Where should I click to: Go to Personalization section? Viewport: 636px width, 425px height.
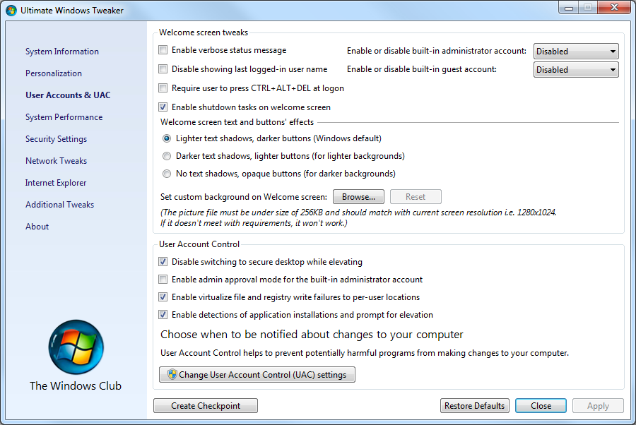click(x=54, y=73)
